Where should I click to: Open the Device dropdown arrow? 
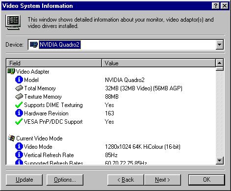pyautogui.click(x=220, y=45)
